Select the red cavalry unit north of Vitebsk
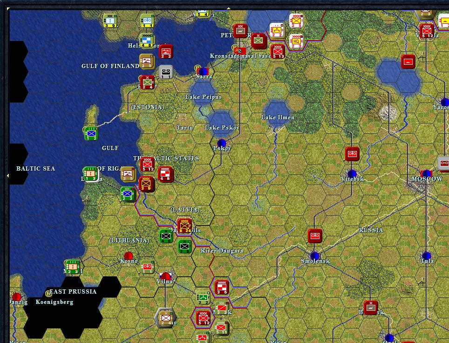 (352, 154)
